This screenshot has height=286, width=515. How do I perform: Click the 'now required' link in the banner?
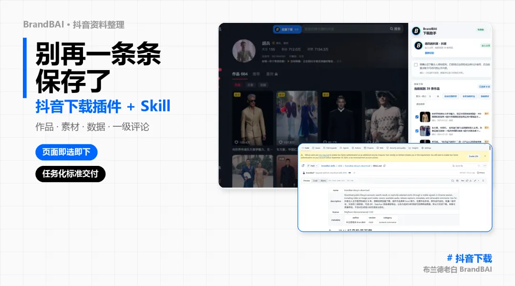point(323,155)
